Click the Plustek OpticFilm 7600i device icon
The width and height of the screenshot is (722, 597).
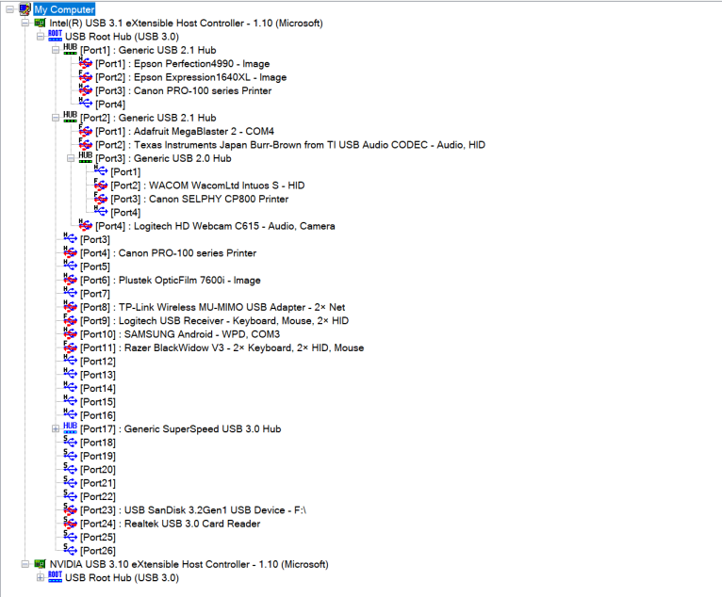pyautogui.click(x=70, y=280)
